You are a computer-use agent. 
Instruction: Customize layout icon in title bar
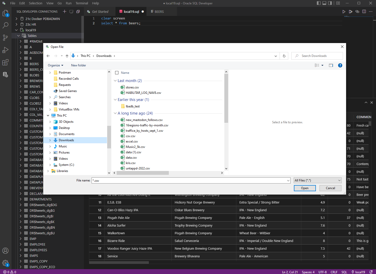click(x=338, y=3)
